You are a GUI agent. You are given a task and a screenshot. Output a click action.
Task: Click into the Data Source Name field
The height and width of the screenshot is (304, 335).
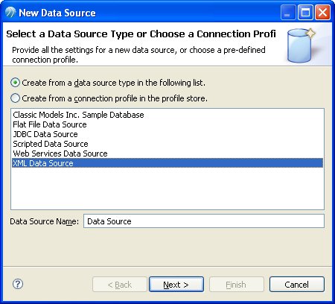[x=204, y=221]
